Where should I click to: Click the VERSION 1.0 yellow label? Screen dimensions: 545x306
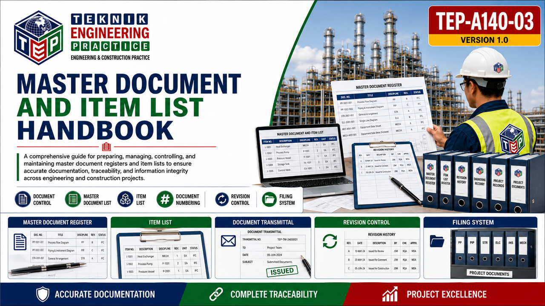(x=484, y=40)
